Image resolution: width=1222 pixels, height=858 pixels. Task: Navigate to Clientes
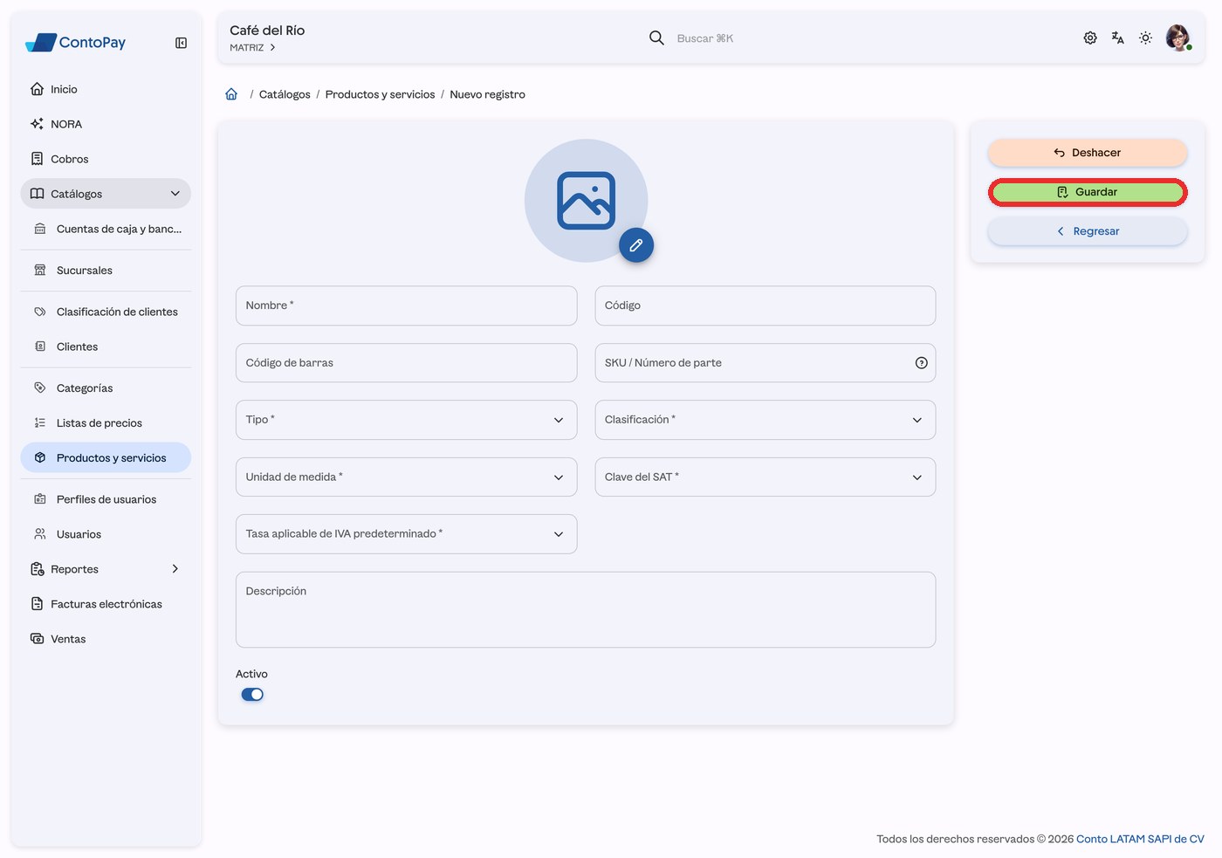(x=106, y=347)
